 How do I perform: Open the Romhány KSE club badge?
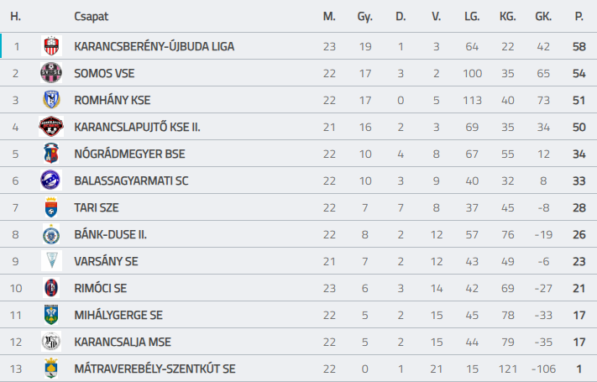tap(51, 100)
